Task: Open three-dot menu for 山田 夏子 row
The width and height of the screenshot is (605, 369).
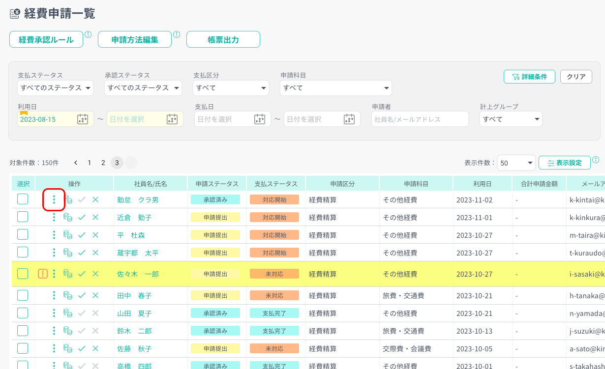Action: [x=54, y=313]
